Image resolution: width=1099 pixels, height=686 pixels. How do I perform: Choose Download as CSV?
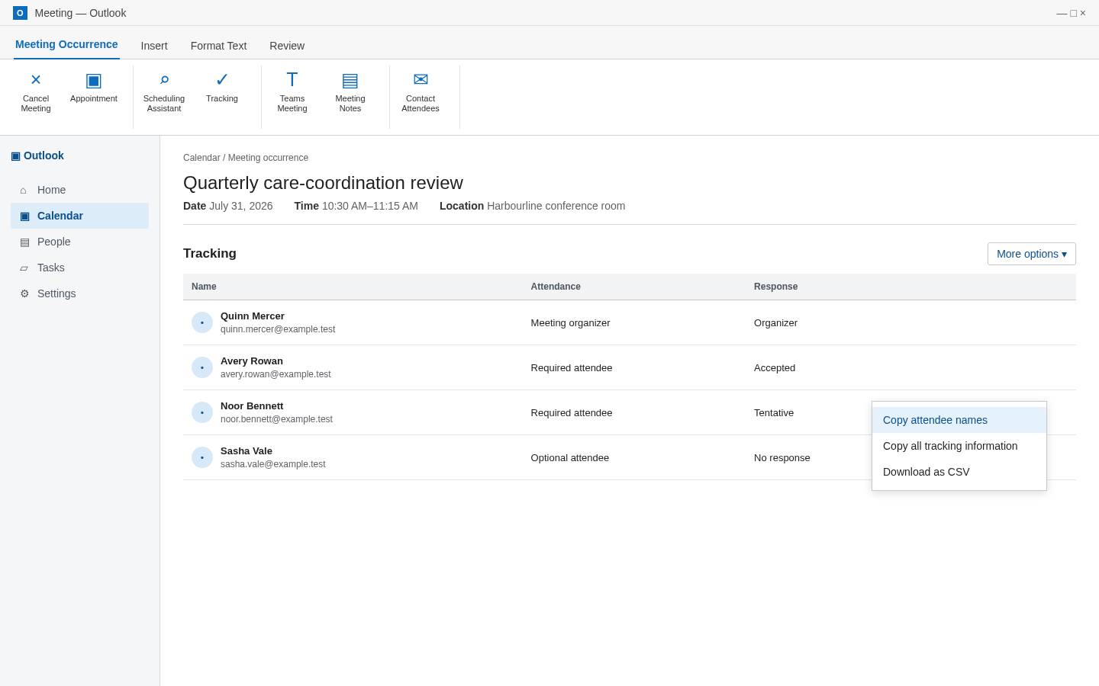pyautogui.click(x=959, y=472)
